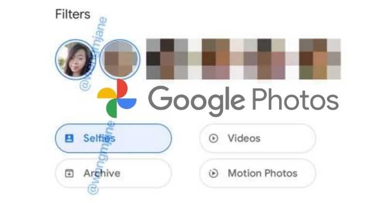Click the Filters heading
Viewport: 387px width, 203px height.
pos(73,14)
